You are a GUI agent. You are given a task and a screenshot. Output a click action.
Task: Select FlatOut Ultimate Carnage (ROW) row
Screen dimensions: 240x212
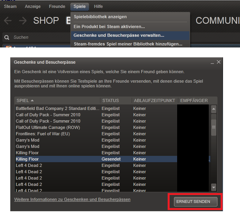click(112, 127)
